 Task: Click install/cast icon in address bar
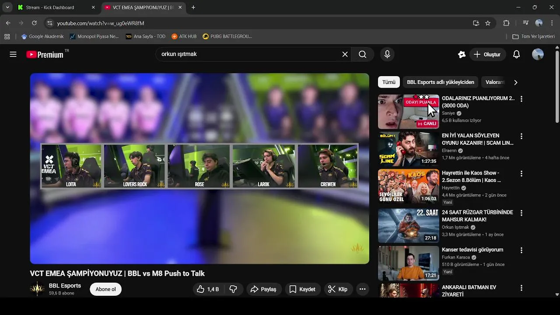point(476,23)
